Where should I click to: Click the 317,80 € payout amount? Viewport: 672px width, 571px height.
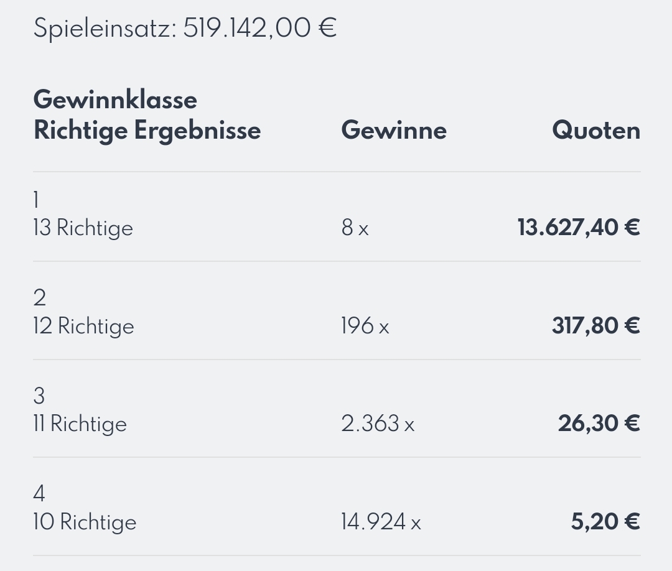596,326
